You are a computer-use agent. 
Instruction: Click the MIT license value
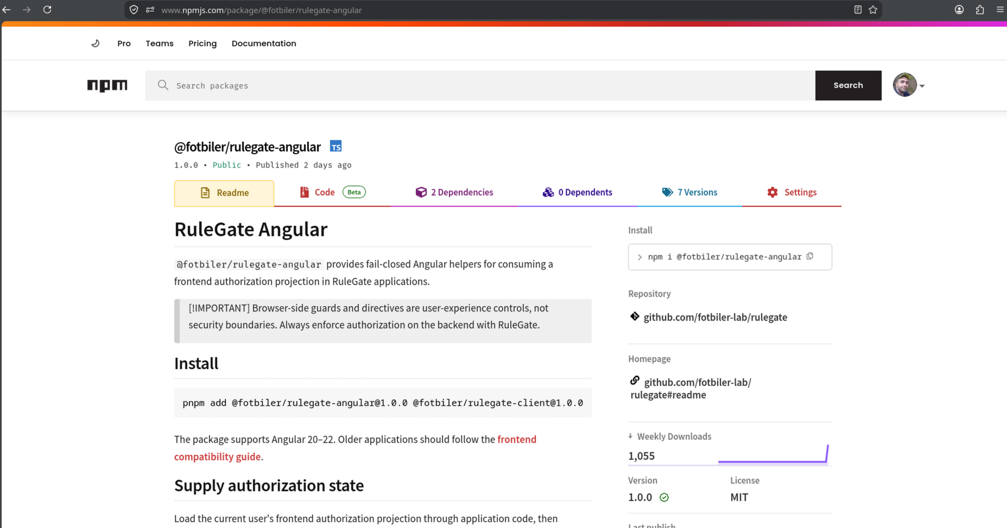pos(739,497)
